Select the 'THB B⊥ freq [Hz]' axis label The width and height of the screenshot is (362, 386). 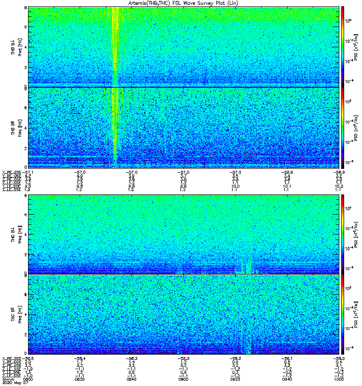[x=16, y=47]
